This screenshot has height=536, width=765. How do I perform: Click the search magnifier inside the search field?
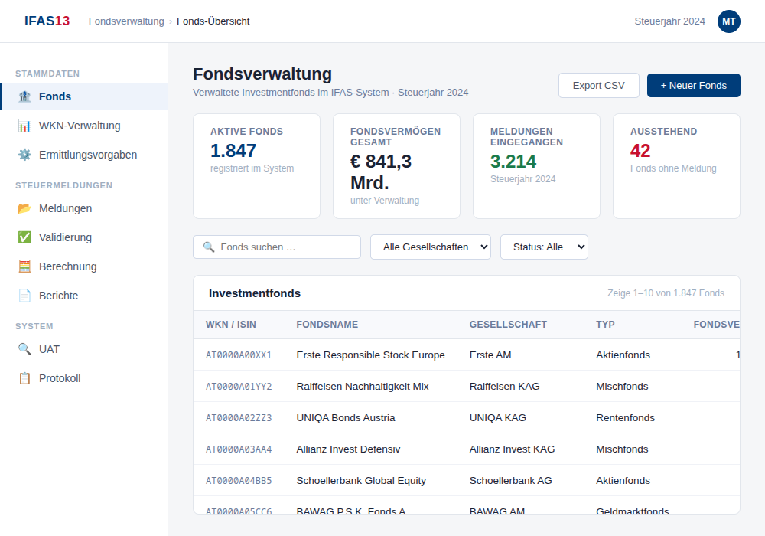pyautogui.click(x=207, y=247)
